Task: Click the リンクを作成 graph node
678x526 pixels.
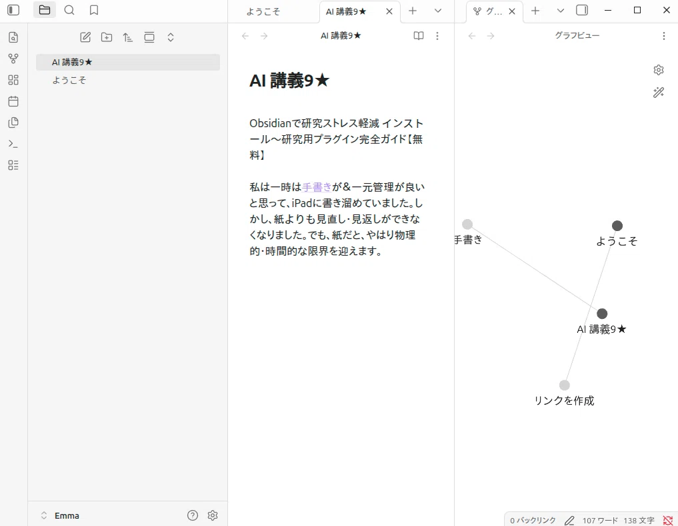Action: point(564,385)
